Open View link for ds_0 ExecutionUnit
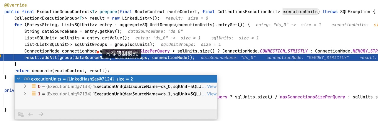378x121 pixels. tap(212, 86)
